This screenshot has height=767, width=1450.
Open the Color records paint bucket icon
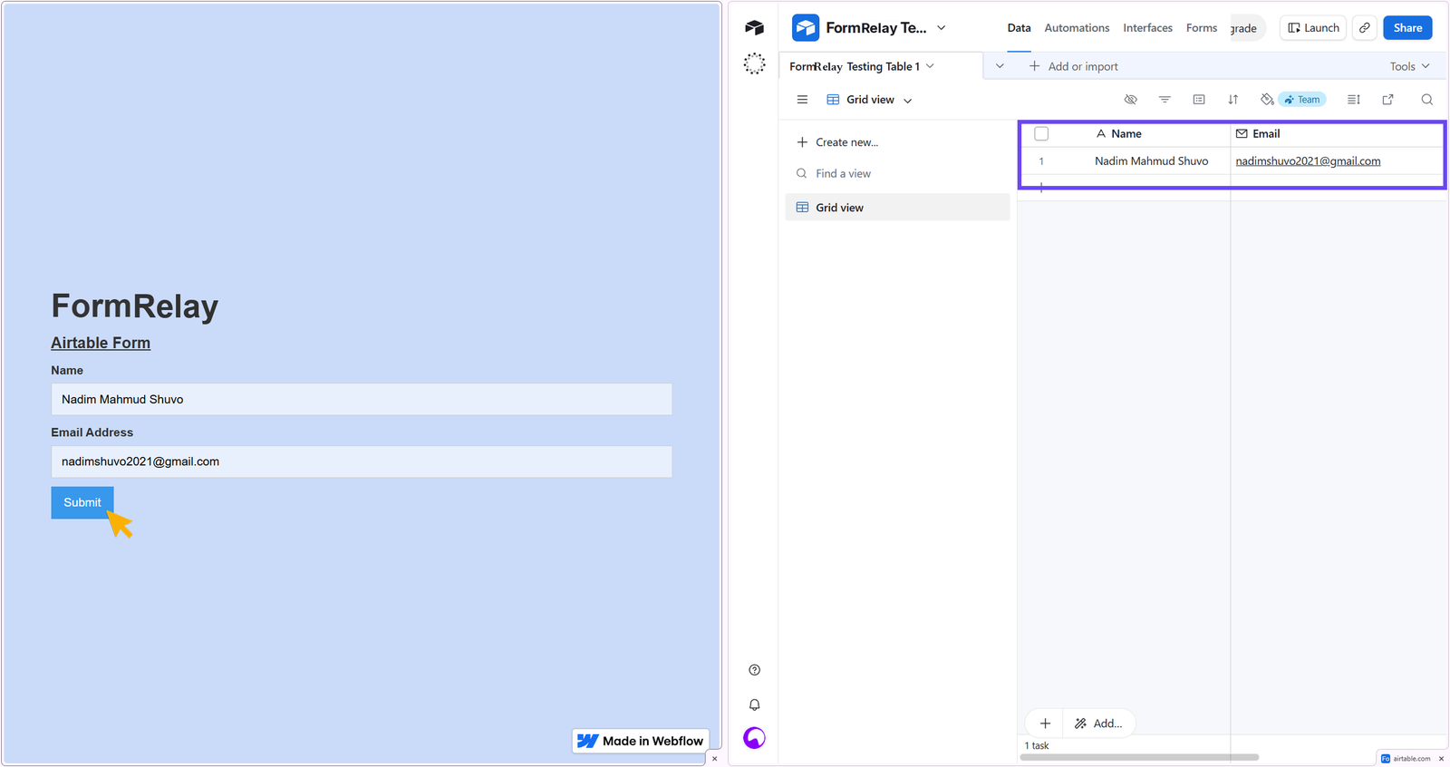tap(1267, 100)
